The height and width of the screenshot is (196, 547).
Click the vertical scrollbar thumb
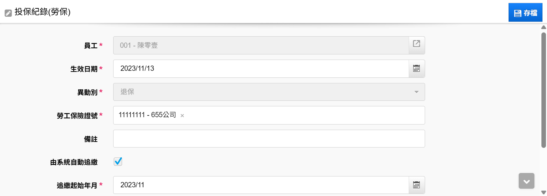coord(544,90)
